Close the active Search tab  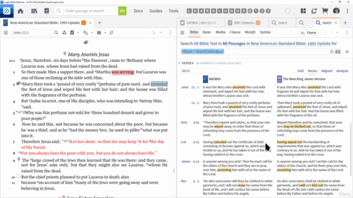pos(336,23)
